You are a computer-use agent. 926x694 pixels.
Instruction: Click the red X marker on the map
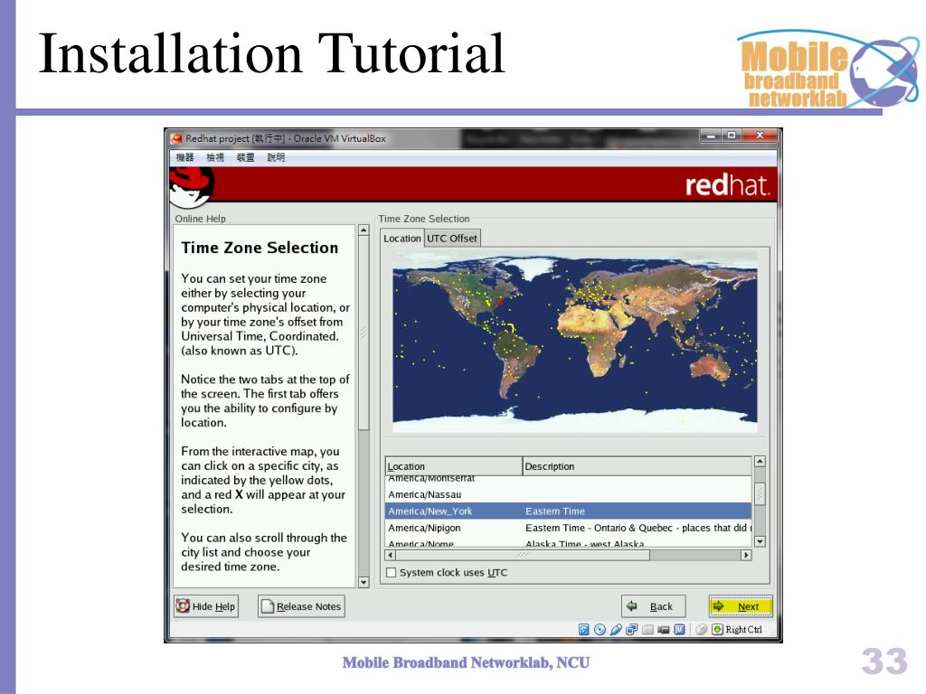501,302
